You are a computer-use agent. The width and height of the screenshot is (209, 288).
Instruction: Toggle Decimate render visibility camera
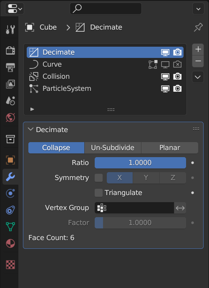[x=177, y=53]
